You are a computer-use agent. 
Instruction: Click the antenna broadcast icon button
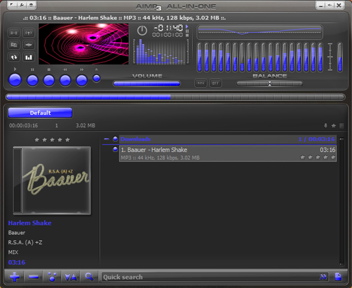tap(29, 33)
